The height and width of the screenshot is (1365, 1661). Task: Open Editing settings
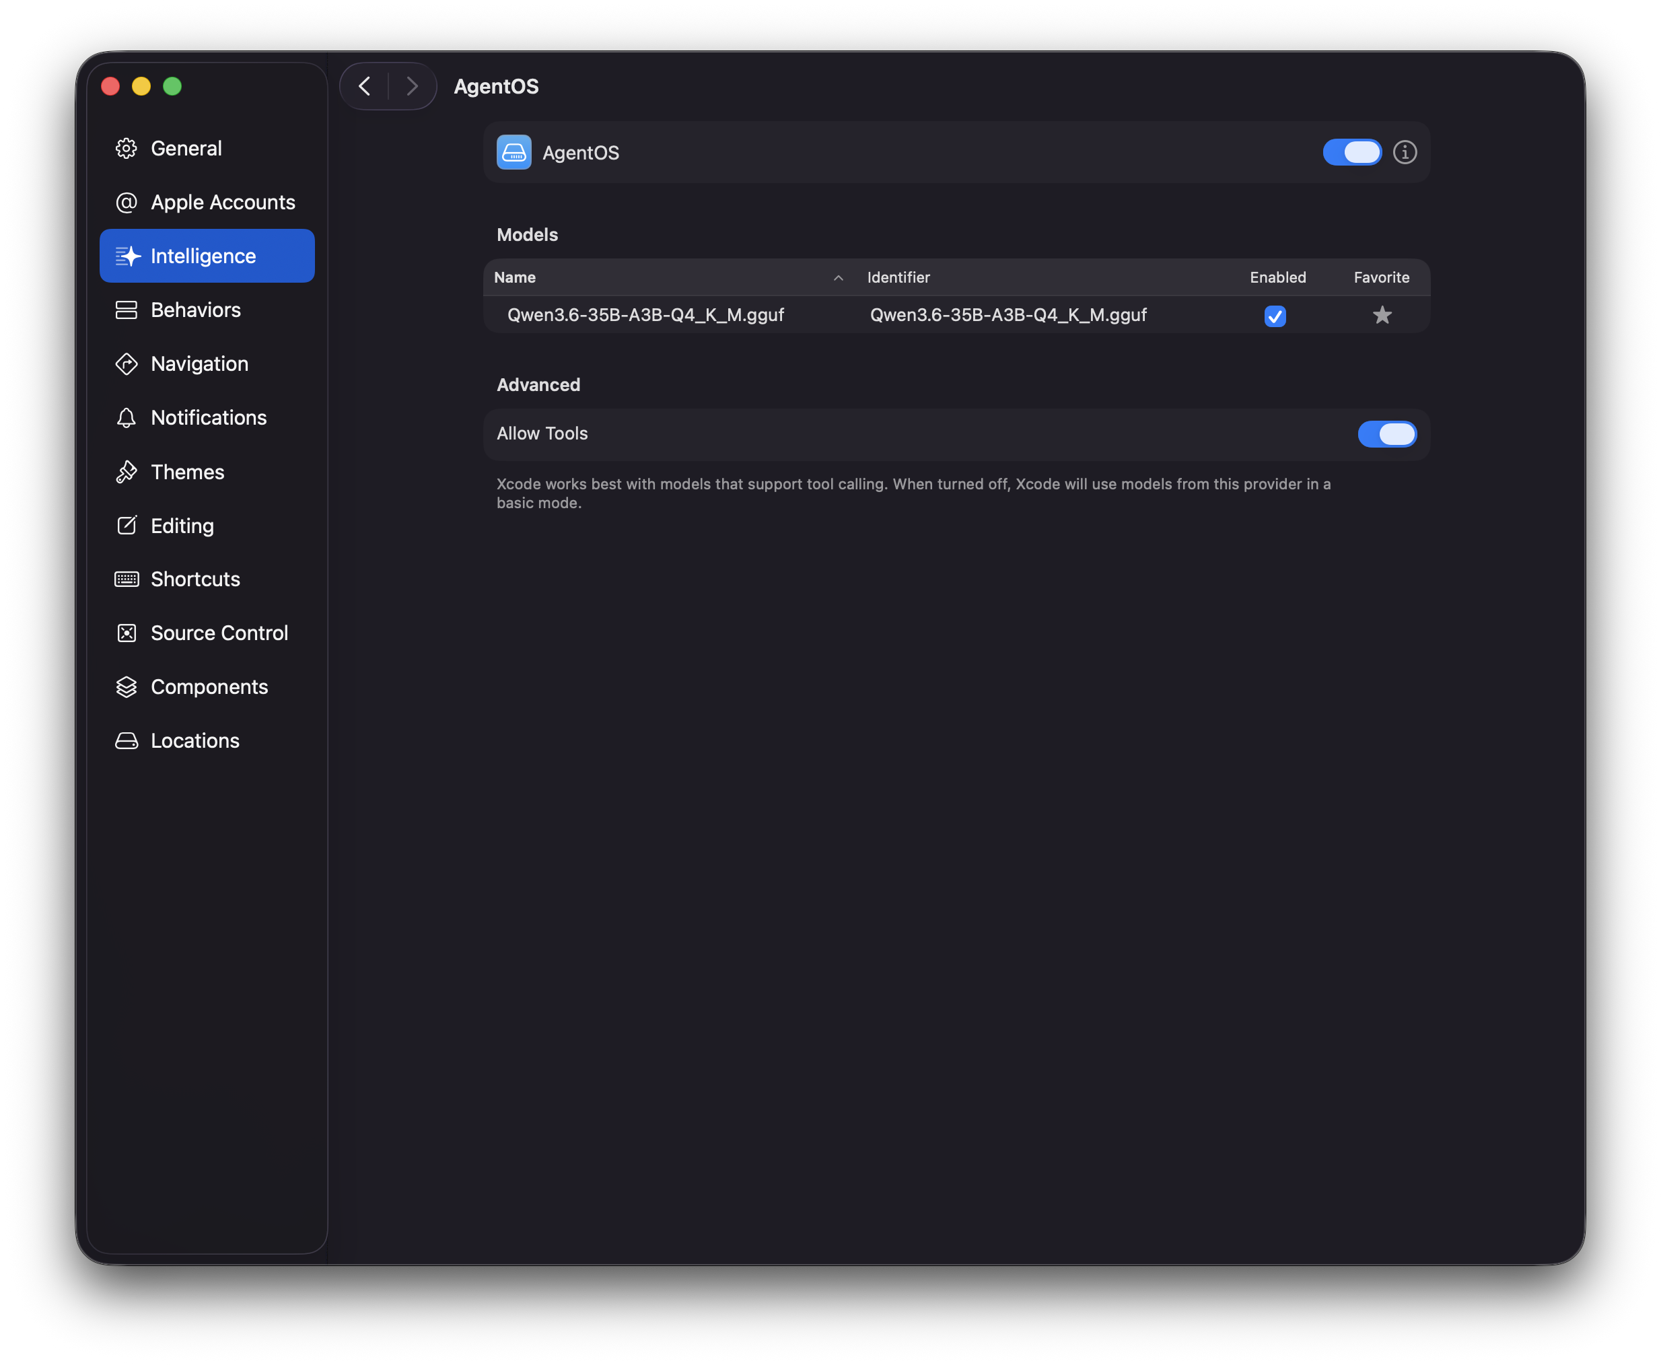[x=207, y=525]
